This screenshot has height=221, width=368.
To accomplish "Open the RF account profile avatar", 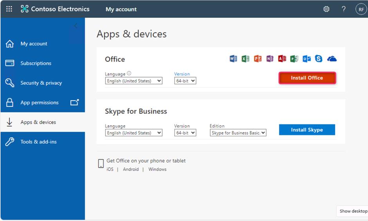I will pos(361,9).
